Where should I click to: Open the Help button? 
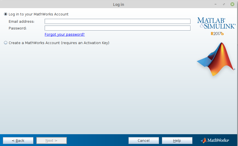[177, 140]
